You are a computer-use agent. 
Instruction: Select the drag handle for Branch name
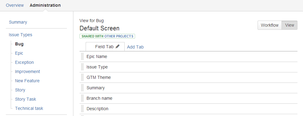[x=83, y=98]
